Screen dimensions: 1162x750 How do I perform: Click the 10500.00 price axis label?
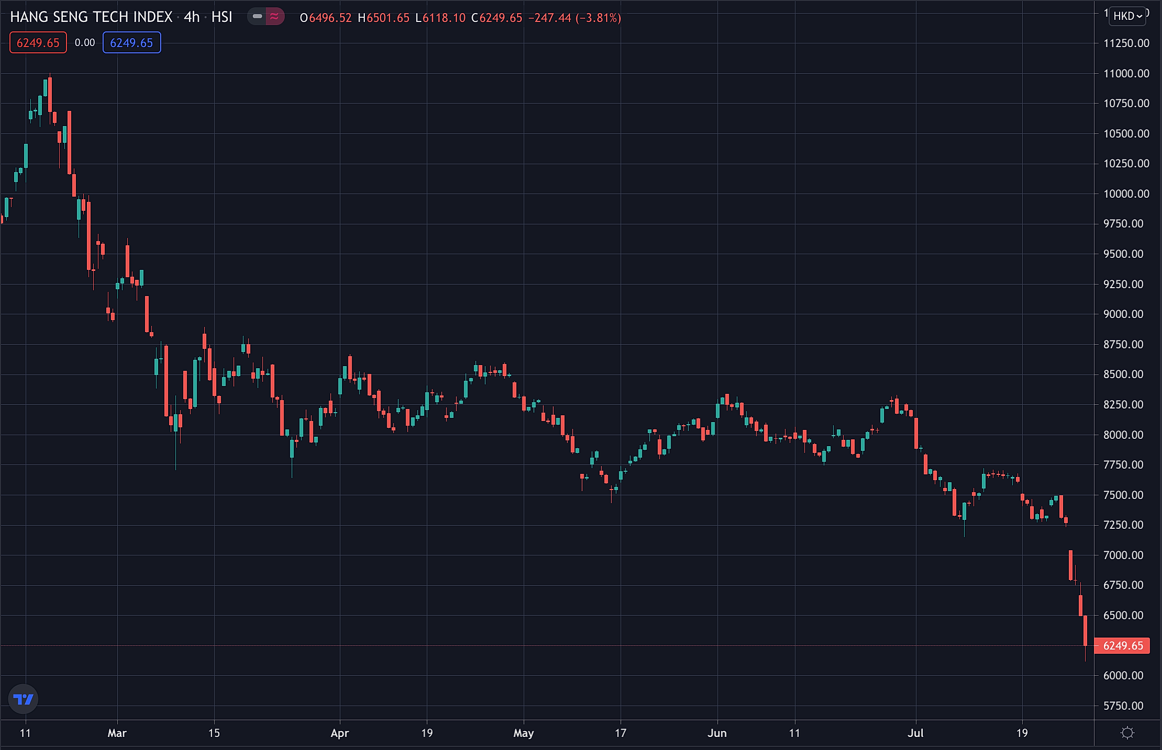(x=1126, y=133)
